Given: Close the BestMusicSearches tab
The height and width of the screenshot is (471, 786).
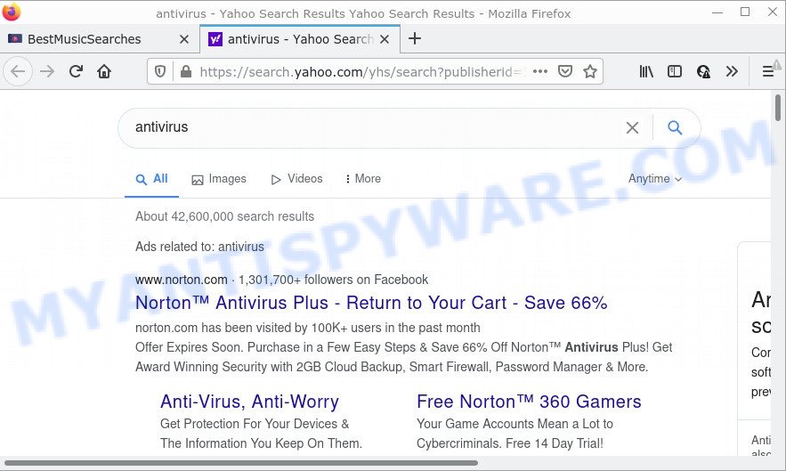Looking at the screenshot, I should [184, 39].
